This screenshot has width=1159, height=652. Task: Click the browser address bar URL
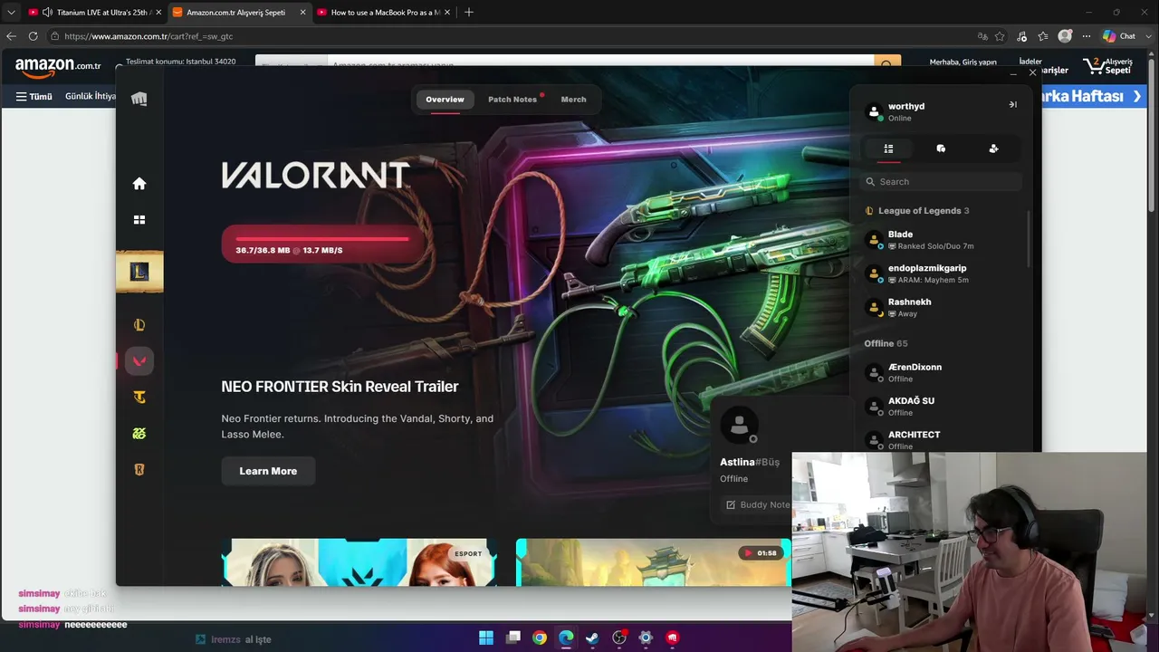pos(148,36)
